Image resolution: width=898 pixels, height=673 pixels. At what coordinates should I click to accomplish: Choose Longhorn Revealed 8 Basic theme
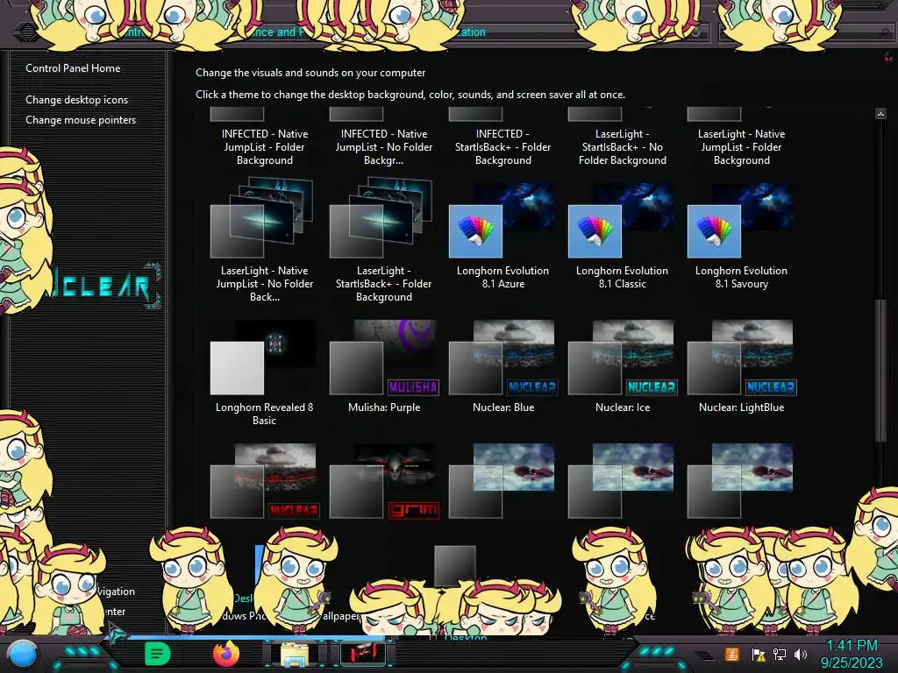[x=265, y=372]
